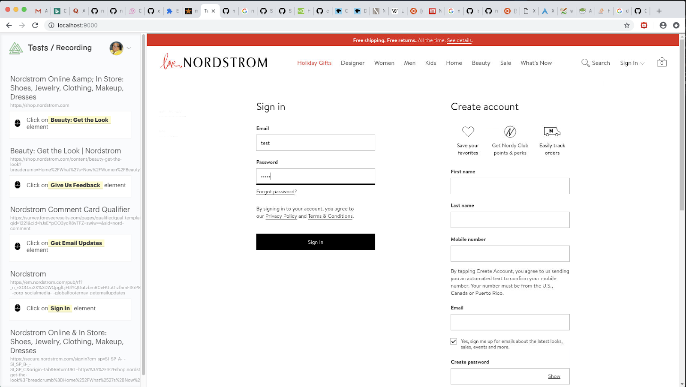Select the 'Beauty: Get the Look' click step
The height and width of the screenshot is (387, 686).
coord(70,124)
